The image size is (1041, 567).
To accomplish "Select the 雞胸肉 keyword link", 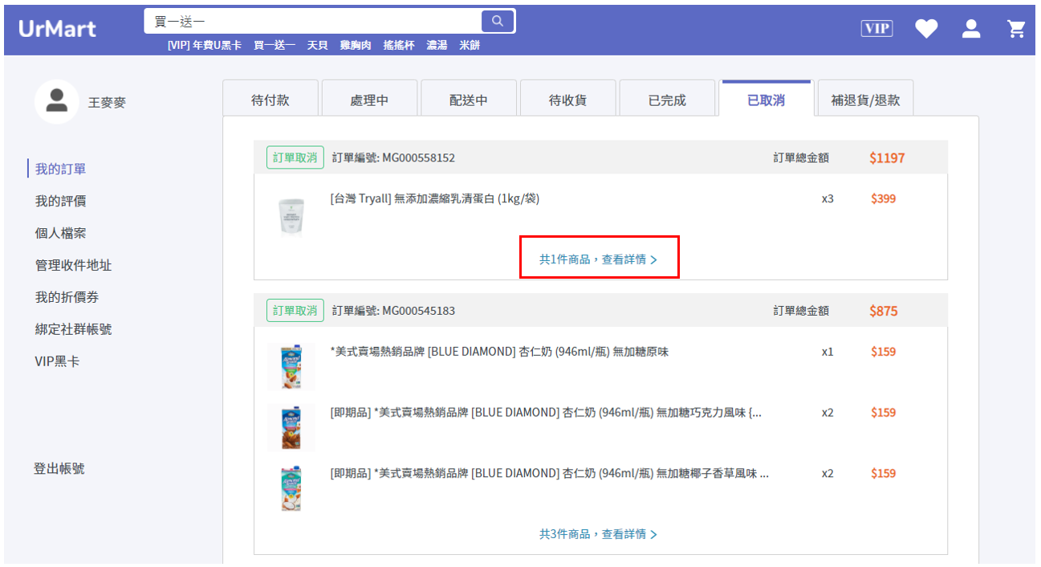I will click(x=356, y=46).
